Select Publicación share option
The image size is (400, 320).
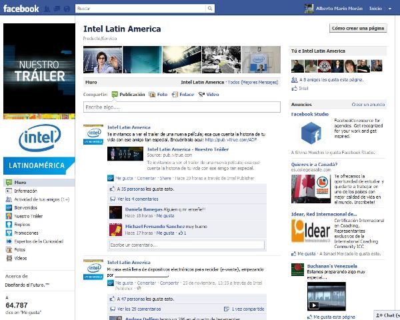click(x=128, y=95)
